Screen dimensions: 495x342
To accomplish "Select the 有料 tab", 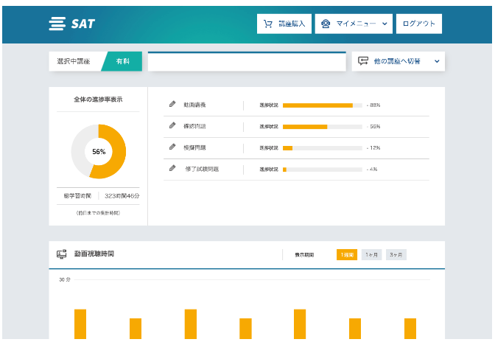I will (x=123, y=62).
